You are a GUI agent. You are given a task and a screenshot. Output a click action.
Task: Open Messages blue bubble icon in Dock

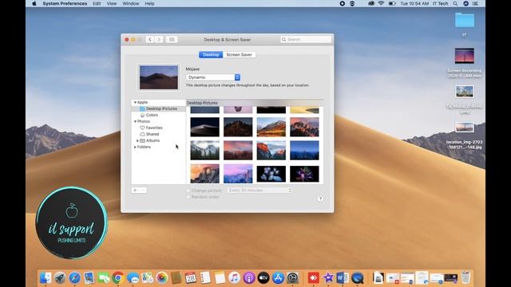click(133, 278)
